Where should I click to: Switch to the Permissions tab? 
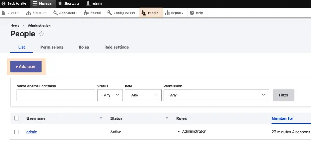pos(52,47)
